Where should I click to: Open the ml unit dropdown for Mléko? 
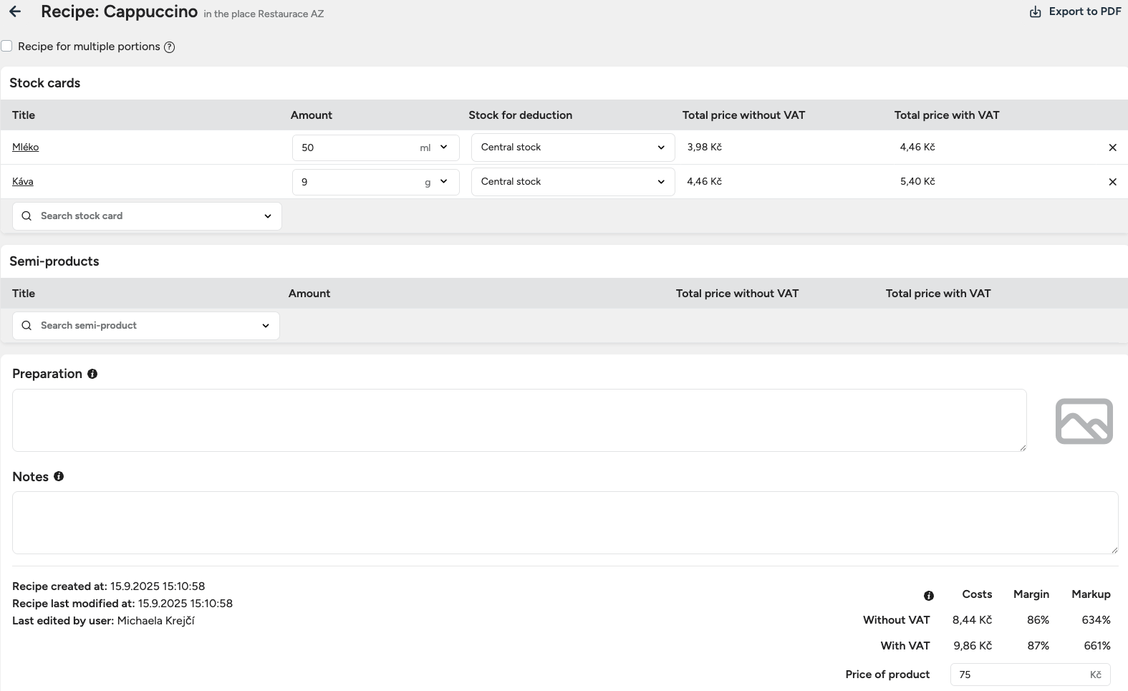[435, 148]
